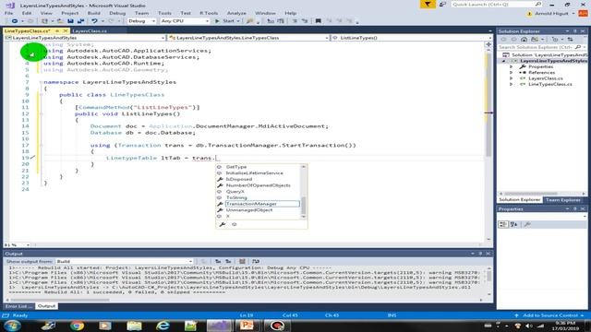Click the New Project toolbar icon

pyautogui.click(x=44, y=21)
